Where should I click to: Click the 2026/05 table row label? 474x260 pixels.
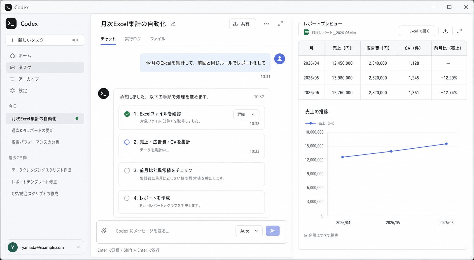[x=311, y=78]
